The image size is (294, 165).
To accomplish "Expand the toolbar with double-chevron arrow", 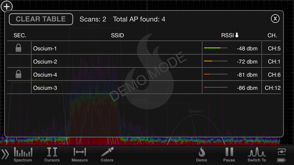I will [x=5, y=154].
